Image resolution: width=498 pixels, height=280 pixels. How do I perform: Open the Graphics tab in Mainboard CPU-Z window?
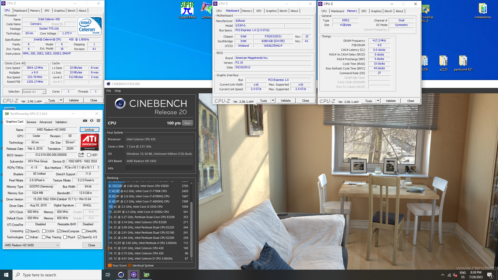pyautogui.click(x=271, y=11)
